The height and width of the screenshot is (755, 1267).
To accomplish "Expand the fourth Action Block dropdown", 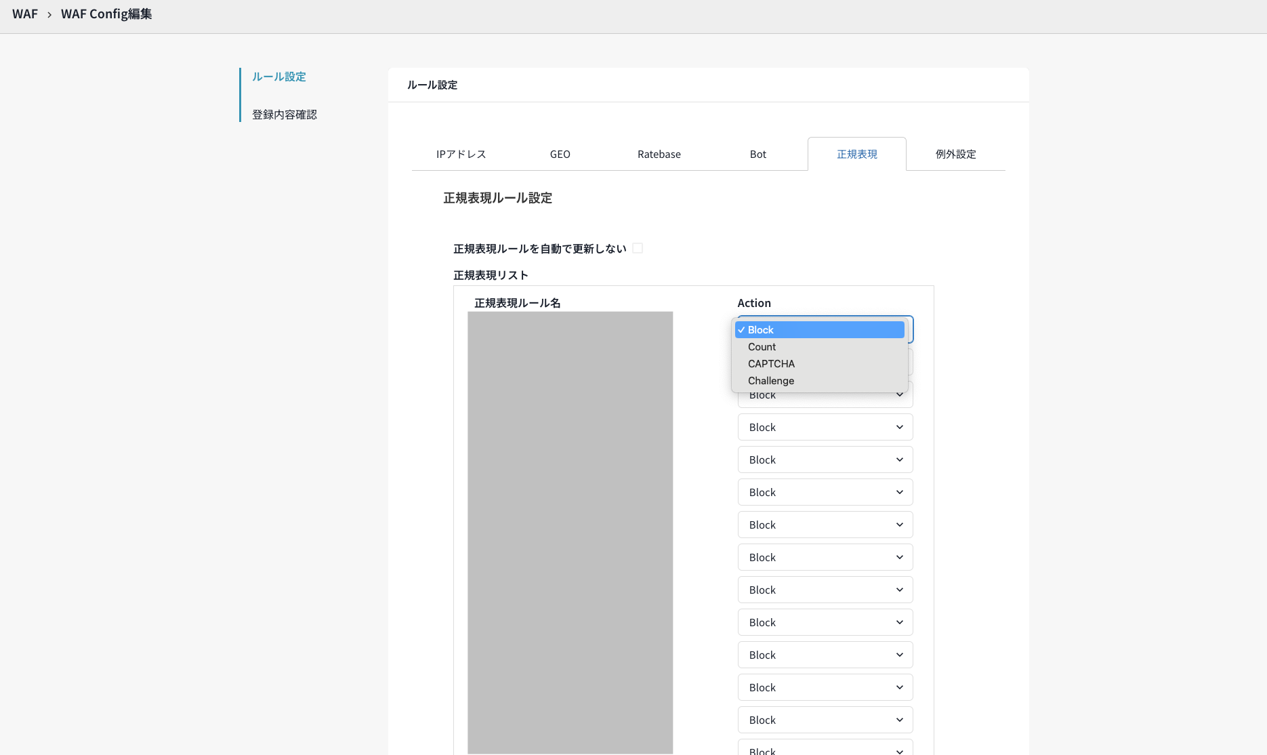I will coord(825,428).
